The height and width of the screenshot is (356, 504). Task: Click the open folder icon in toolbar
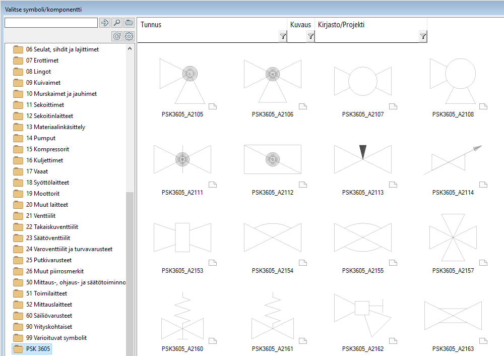[129, 23]
